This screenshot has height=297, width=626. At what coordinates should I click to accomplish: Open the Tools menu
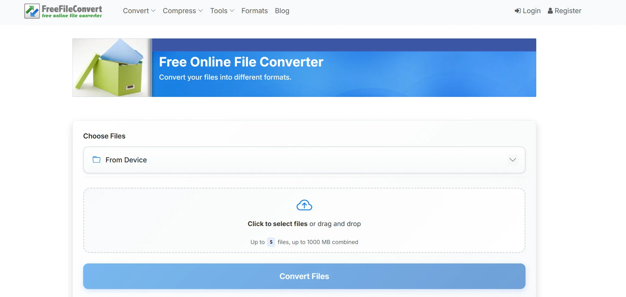tap(222, 11)
